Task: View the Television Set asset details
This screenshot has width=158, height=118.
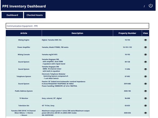Action: coord(145,106)
